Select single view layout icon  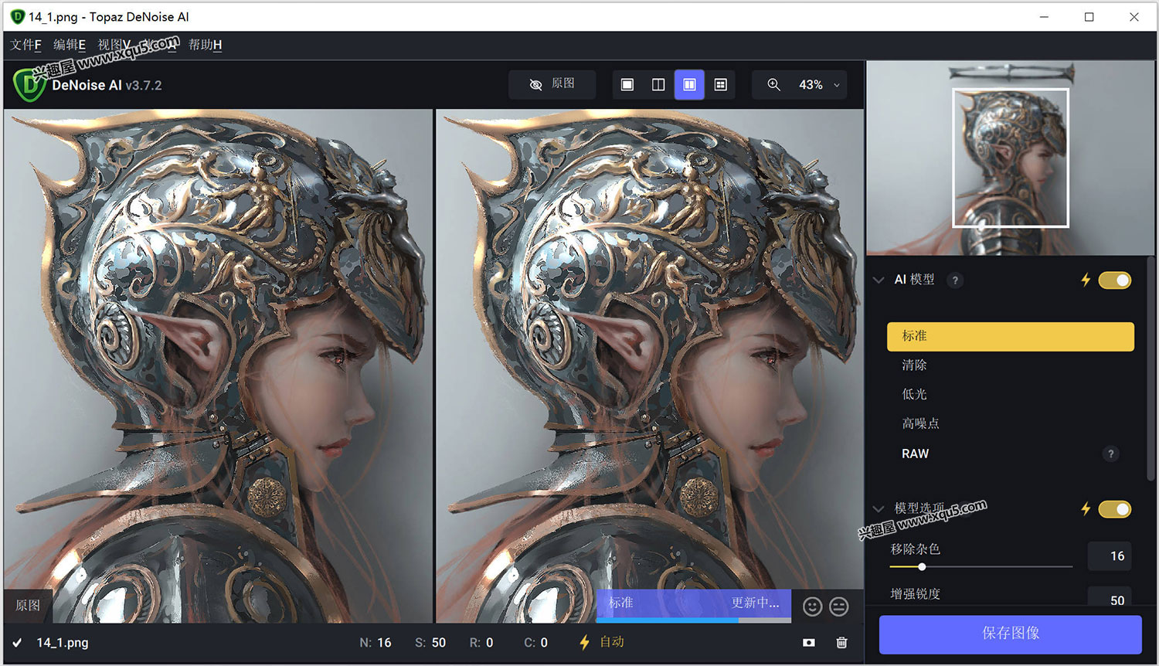(x=627, y=84)
